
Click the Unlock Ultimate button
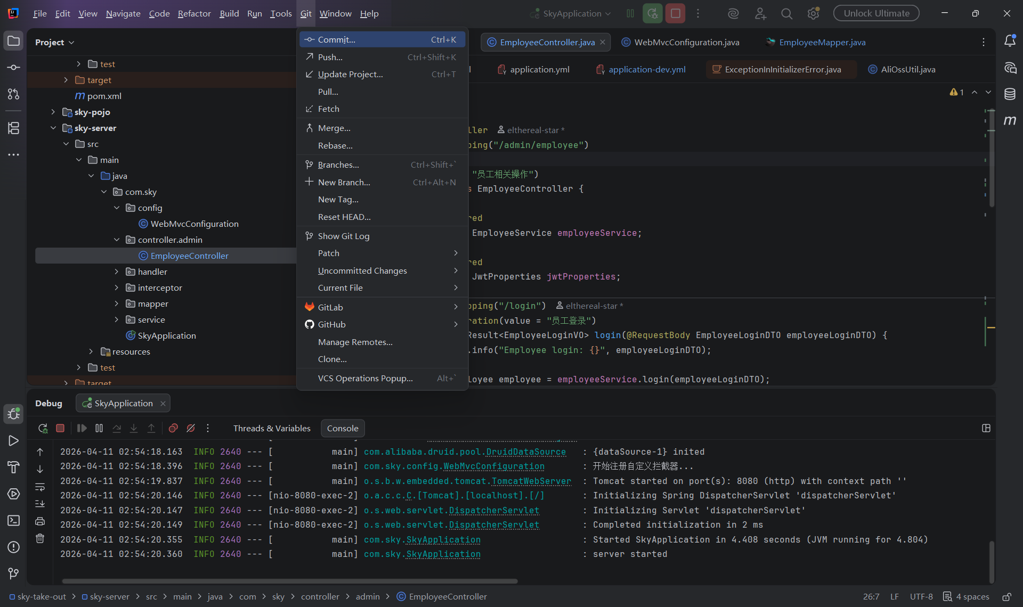pos(876,14)
